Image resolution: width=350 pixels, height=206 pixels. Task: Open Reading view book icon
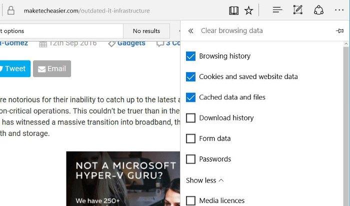click(234, 10)
